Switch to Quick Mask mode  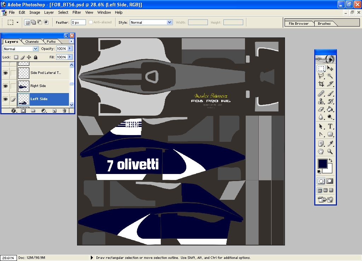click(330, 181)
